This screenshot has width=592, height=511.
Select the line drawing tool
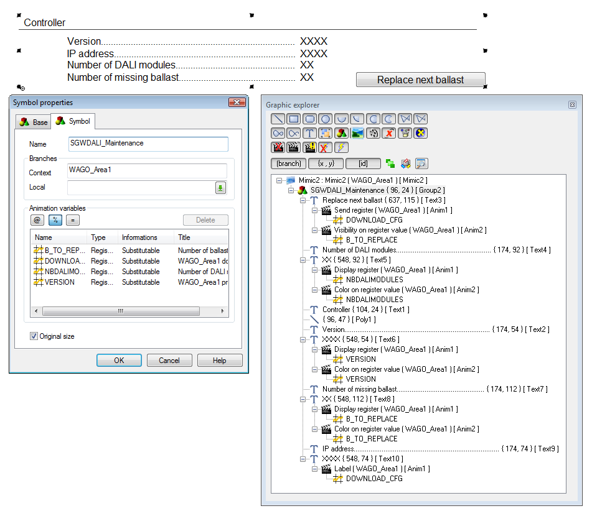(278, 119)
